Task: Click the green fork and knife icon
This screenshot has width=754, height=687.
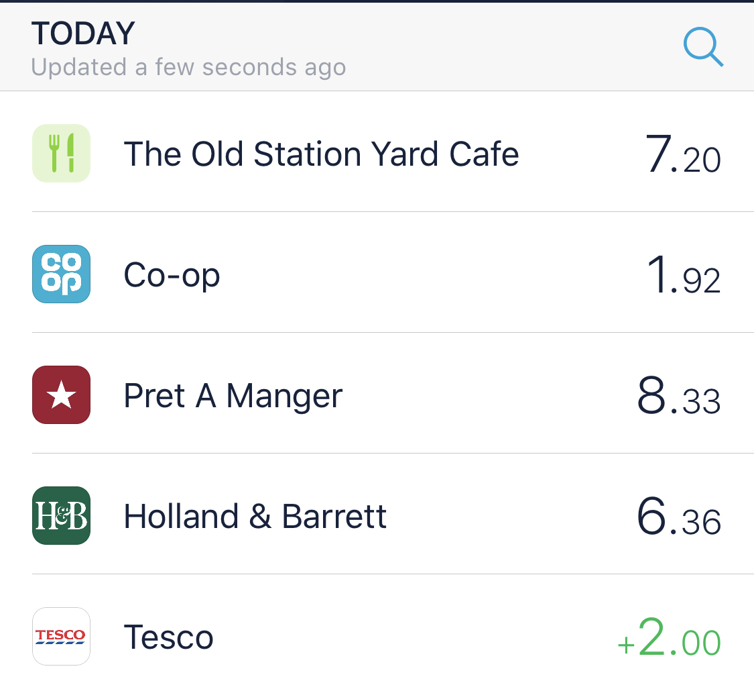Action: click(61, 153)
